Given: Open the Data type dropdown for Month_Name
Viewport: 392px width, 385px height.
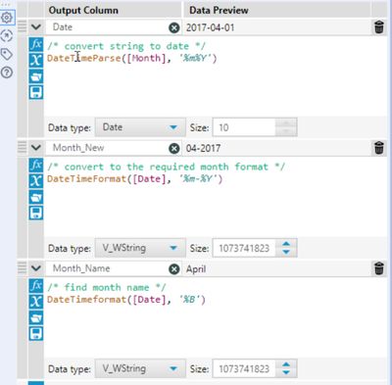Looking at the screenshot, I should click(140, 368).
